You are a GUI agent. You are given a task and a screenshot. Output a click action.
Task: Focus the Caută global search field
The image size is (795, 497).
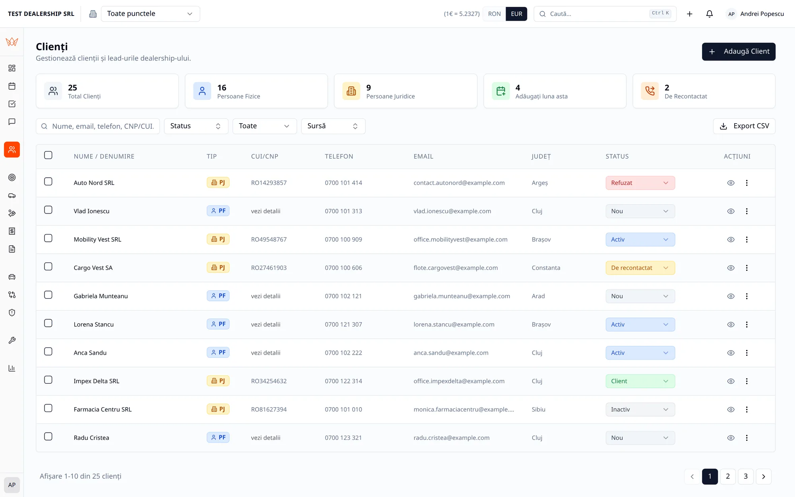click(x=605, y=14)
